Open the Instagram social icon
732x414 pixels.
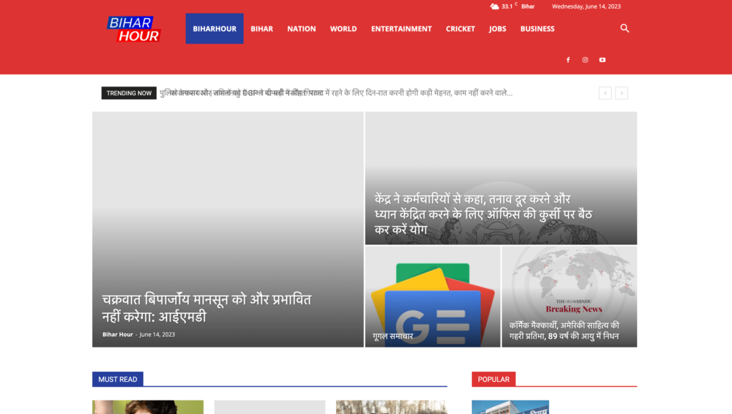[585, 60]
